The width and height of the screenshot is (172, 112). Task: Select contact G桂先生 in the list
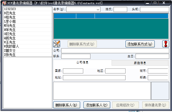[28, 17]
